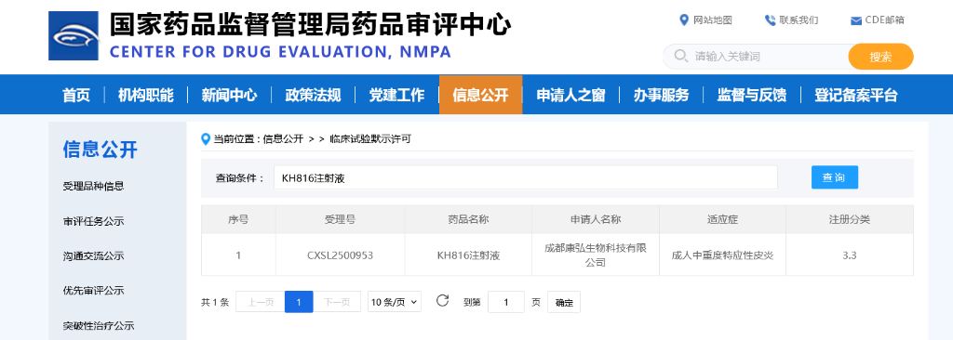
Task: Click 成人中重度特应性皮炎 indication cell
Action: tap(722, 255)
